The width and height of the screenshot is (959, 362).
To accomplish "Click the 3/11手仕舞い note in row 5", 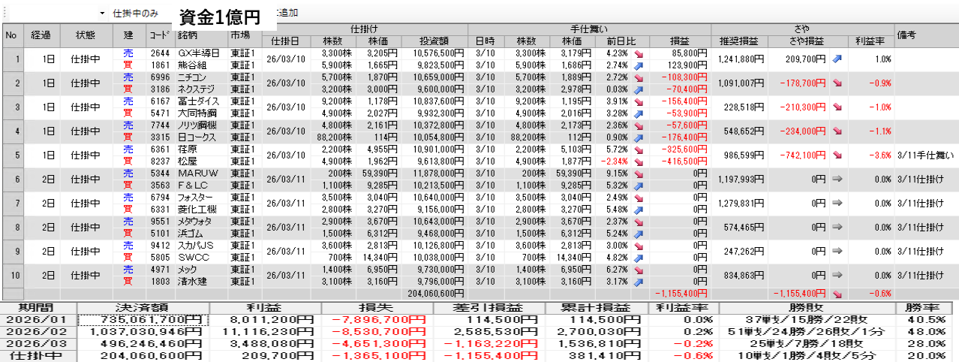I will (x=924, y=155).
